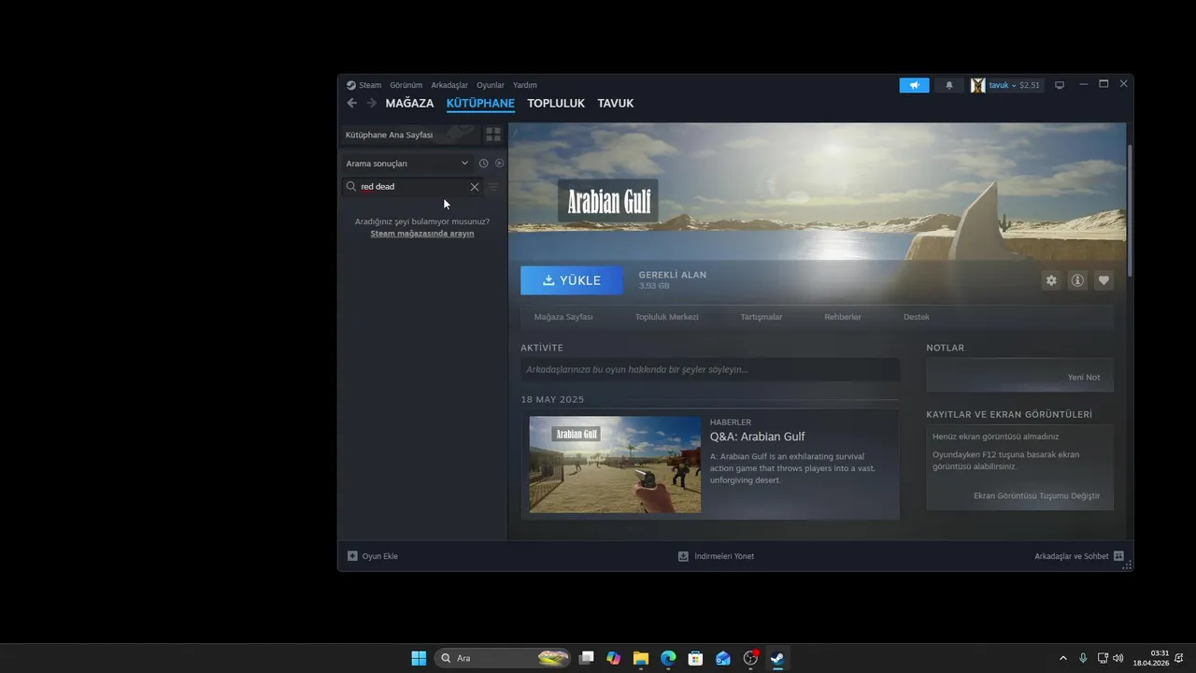Open the megaphone announcements button
The height and width of the screenshot is (673, 1196).
pyautogui.click(x=914, y=85)
